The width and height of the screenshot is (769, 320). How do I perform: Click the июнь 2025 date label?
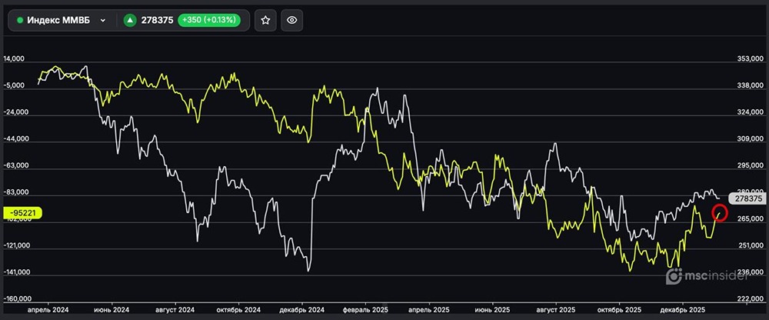pos(493,311)
